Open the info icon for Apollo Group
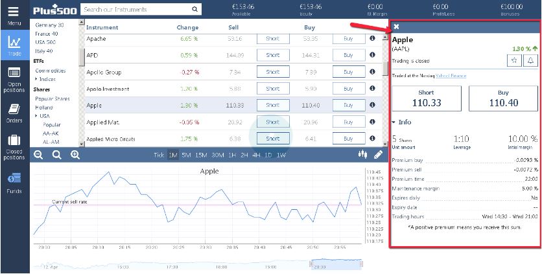This screenshot has height=274, width=542. point(372,71)
